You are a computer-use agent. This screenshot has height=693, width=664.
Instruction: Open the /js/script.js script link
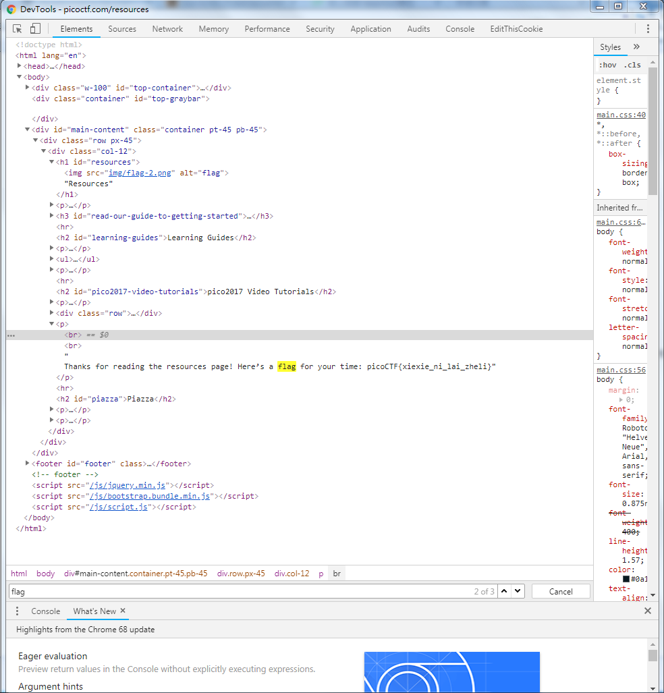(119, 507)
